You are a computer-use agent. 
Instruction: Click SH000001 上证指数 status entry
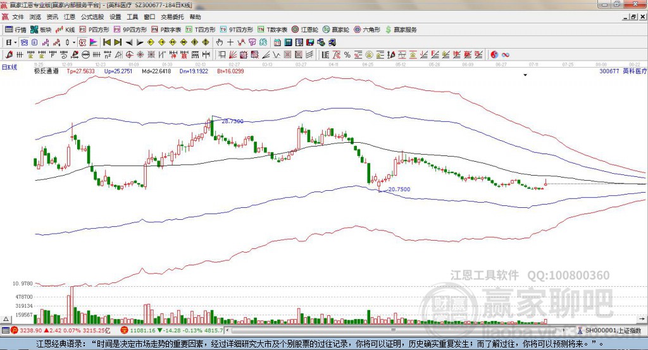tap(609, 330)
